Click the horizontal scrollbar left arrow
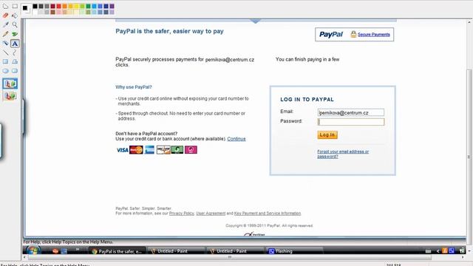 (x=24, y=257)
